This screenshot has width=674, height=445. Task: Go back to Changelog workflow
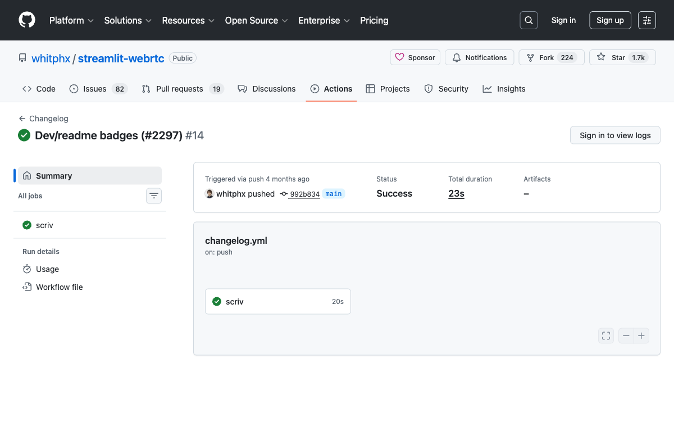click(x=44, y=119)
